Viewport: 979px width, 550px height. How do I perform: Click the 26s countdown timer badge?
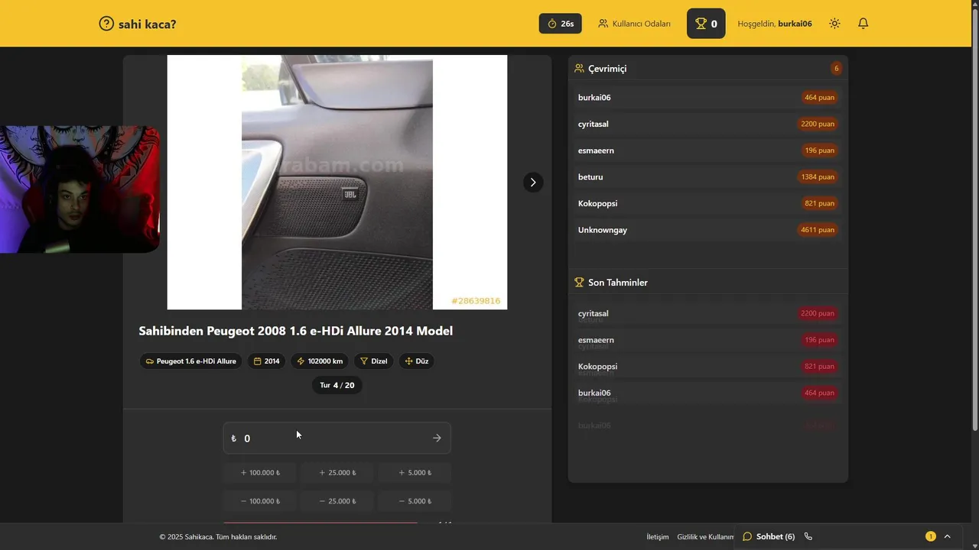tap(560, 24)
